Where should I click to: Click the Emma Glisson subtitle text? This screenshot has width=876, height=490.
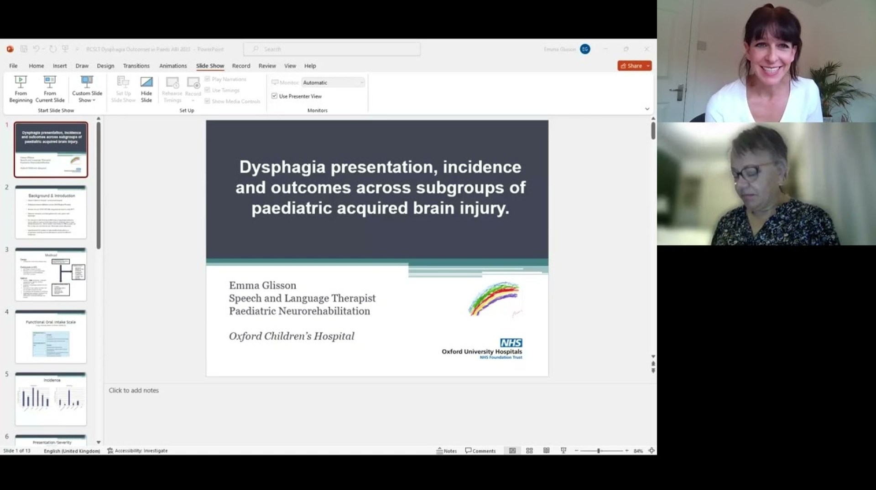[x=262, y=285]
